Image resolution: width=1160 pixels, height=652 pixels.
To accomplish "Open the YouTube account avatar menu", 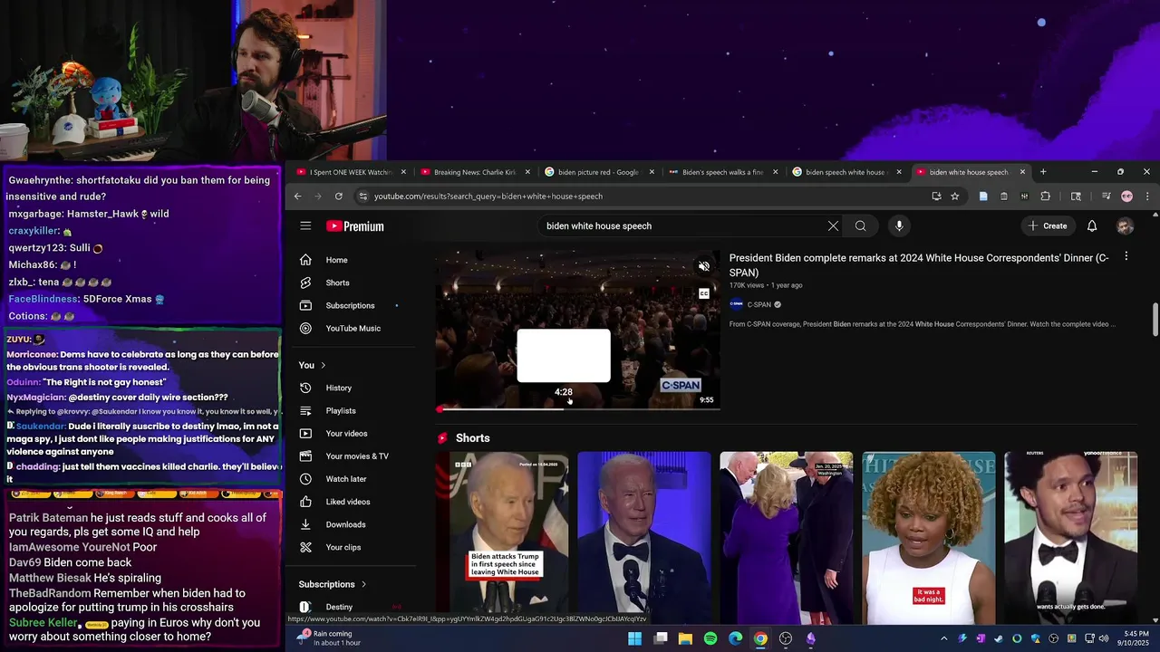I will 1125,225.
